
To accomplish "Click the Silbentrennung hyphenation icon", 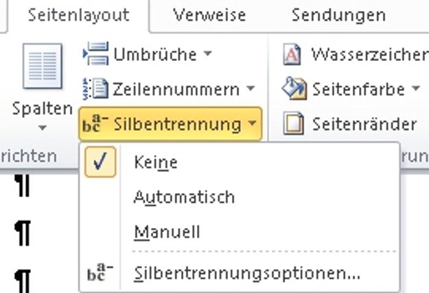I will tap(95, 125).
